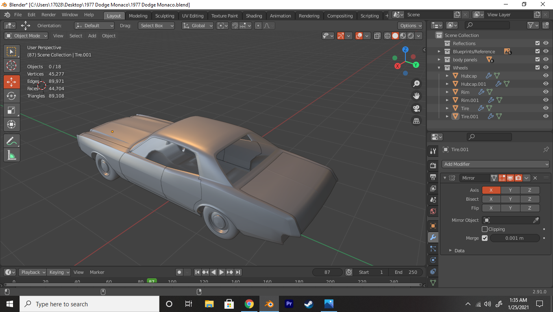The image size is (553, 312).
Task: Enable the Clipping checkbox
Action: (x=485, y=229)
